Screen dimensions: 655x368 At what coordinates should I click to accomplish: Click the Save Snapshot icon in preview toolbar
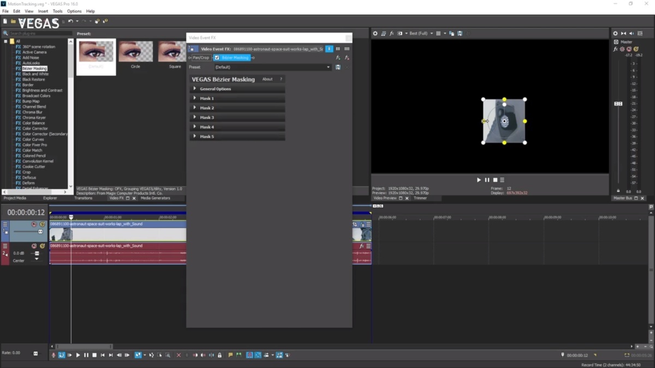(460, 33)
